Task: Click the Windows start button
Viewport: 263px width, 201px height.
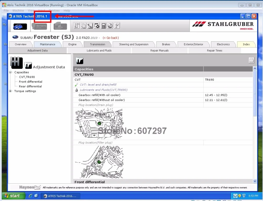Action: tap(14, 196)
